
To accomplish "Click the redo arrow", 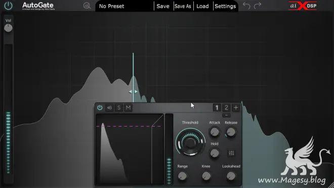I will (x=258, y=6).
